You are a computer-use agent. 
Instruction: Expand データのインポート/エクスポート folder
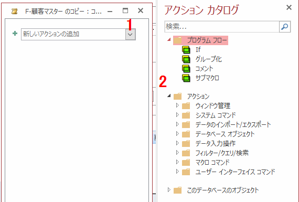[177, 124]
